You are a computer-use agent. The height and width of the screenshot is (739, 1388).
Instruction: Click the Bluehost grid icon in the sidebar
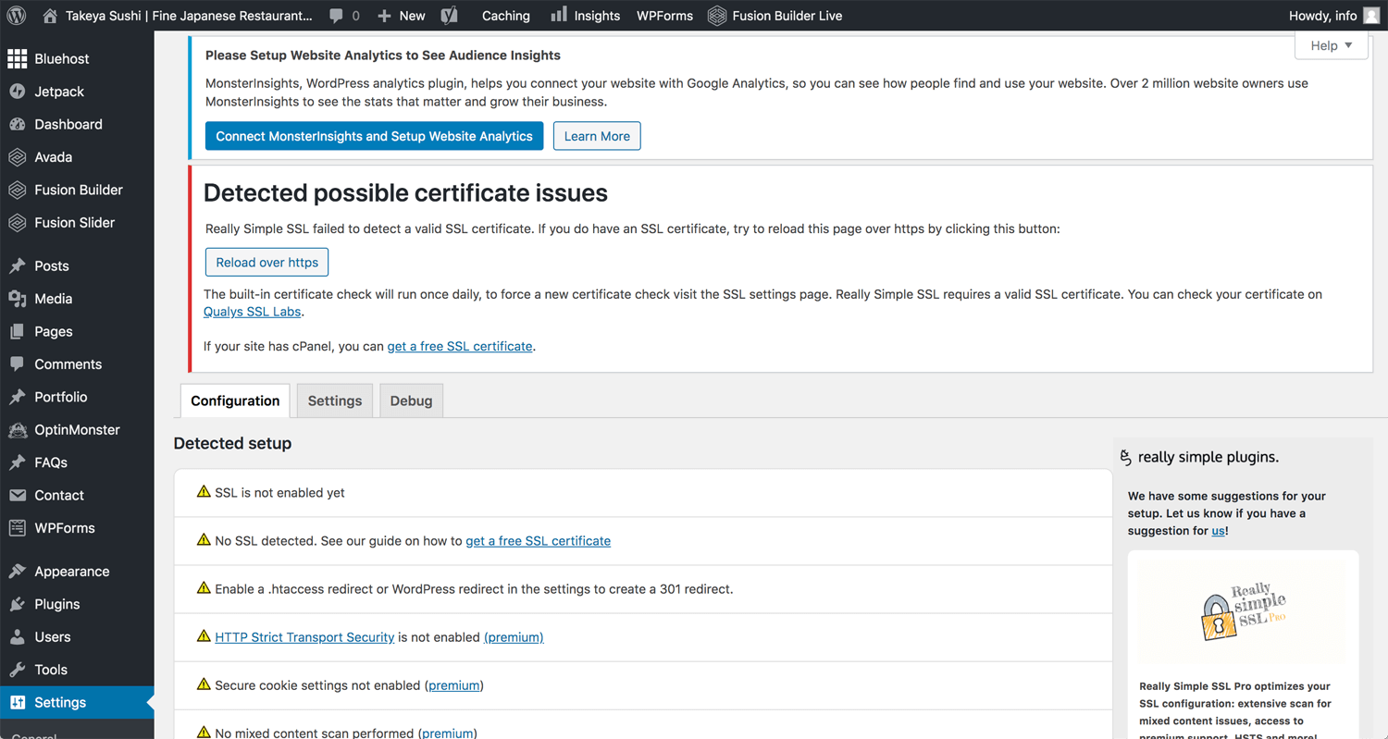pos(18,59)
